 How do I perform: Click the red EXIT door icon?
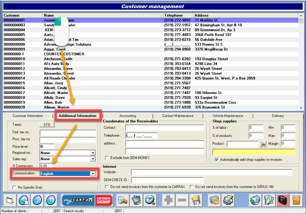click(296, 200)
